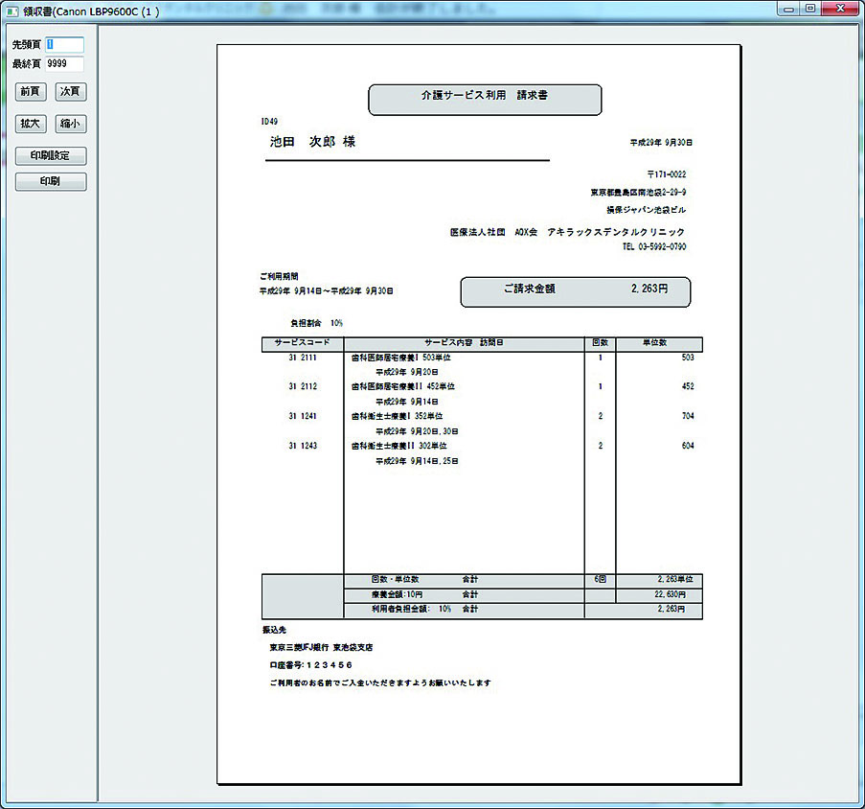Click the 口座番号 line in 振込先 section

310,665
